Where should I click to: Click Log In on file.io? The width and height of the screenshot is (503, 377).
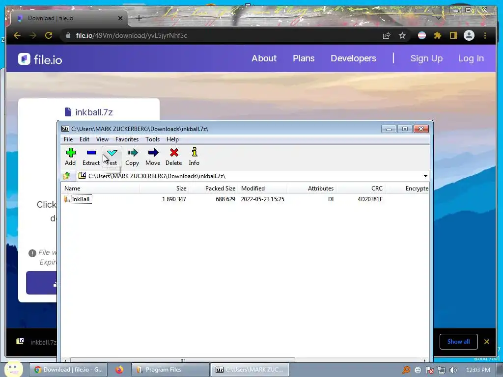pos(471,58)
